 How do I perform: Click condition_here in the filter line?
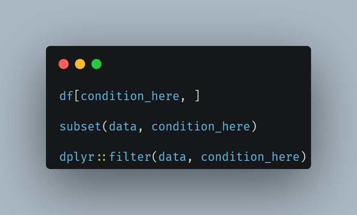pos(250,158)
